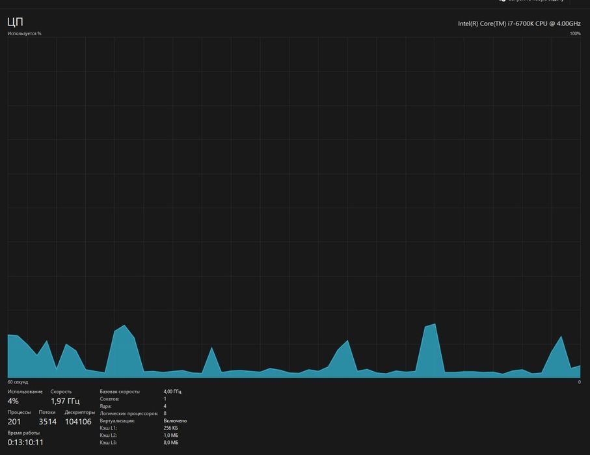The width and height of the screenshot is (590, 455).
Task: Click the ЦП heading title
Action: point(15,22)
